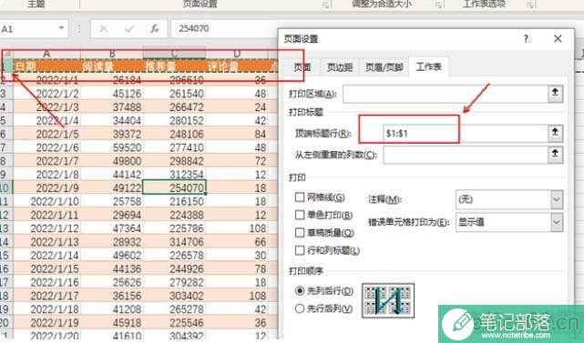The width and height of the screenshot is (584, 343).
Task: Click the insert function fx icon
Action: (155, 28)
